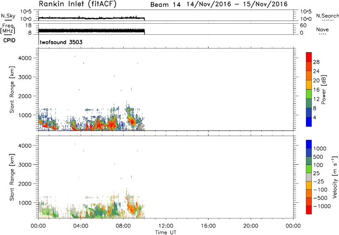Click the '4000' tick on the power panel
Image resolution: width=339 pixels, height=235 pixels.
coord(25,58)
